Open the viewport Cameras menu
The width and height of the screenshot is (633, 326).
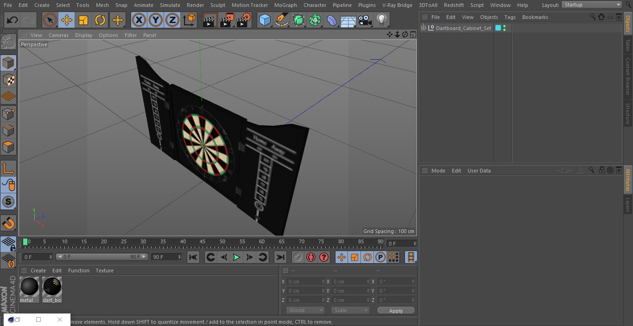pyautogui.click(x=58, y=35)
